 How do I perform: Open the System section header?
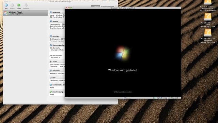tap(54, 21)
